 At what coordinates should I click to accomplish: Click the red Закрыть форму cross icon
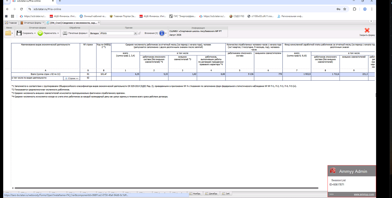pos(367,30)
